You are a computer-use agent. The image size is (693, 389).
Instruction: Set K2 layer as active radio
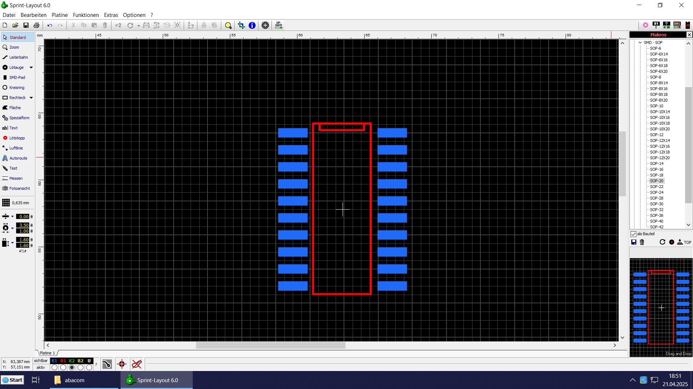coord(72,367)
